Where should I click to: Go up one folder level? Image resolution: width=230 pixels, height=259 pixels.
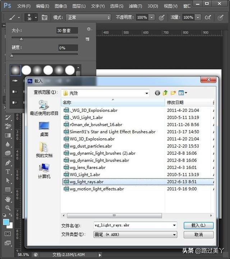coord(165,93)
